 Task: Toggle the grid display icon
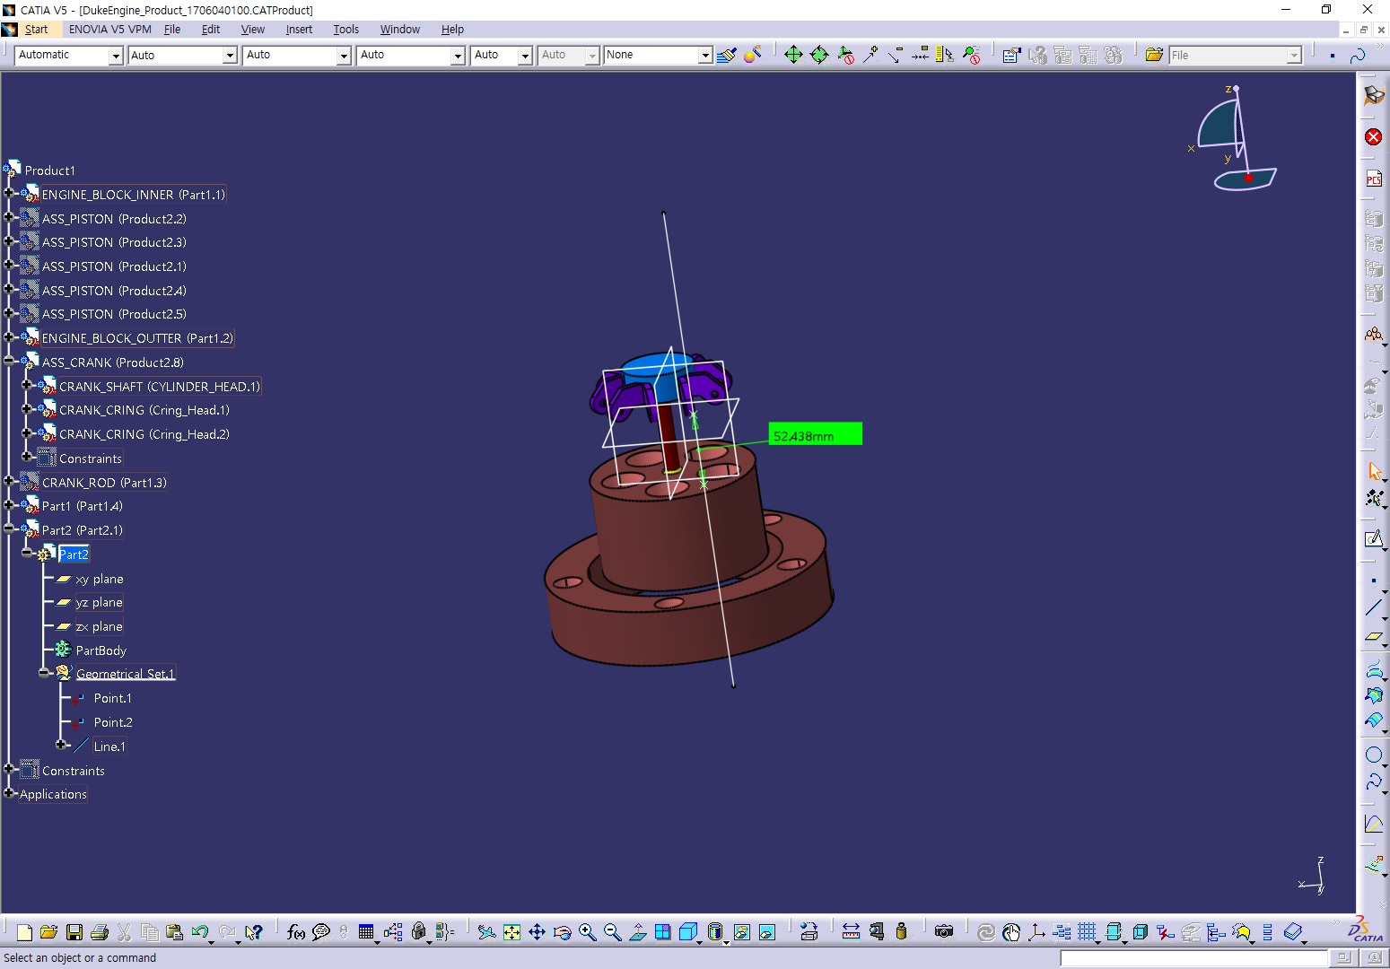pos(1088,932)
